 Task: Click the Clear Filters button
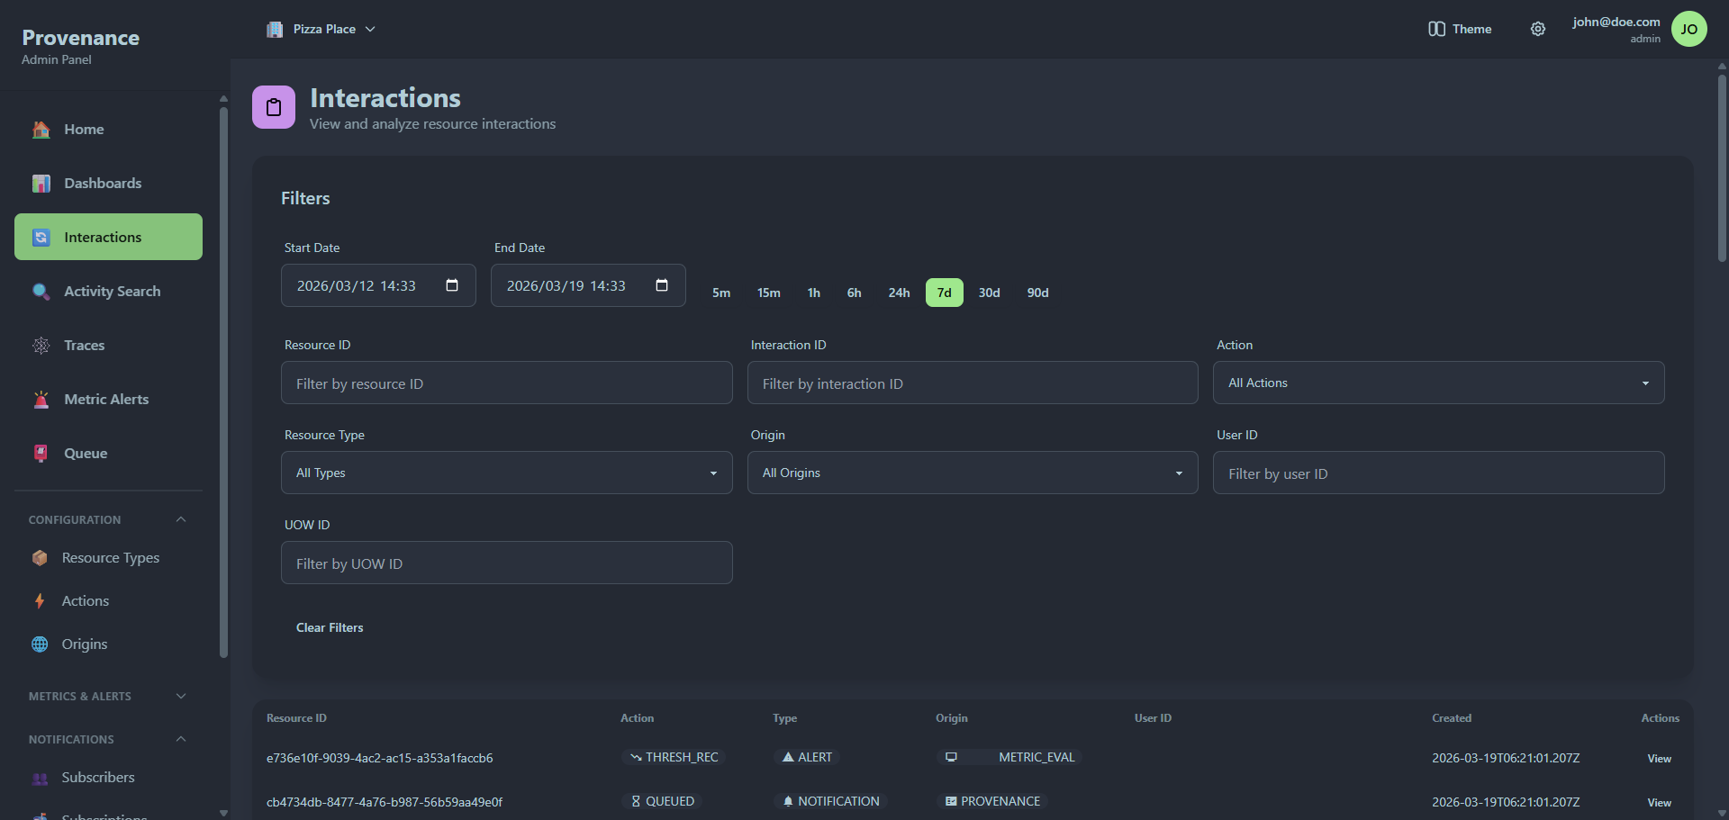tap(330, 627)
